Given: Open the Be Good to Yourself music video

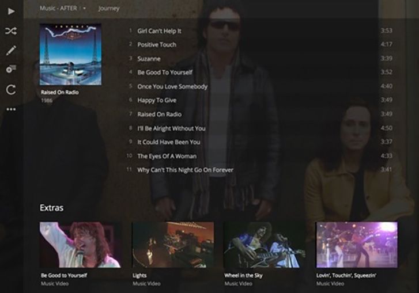Looking at the screenshot, I should 80,245.
